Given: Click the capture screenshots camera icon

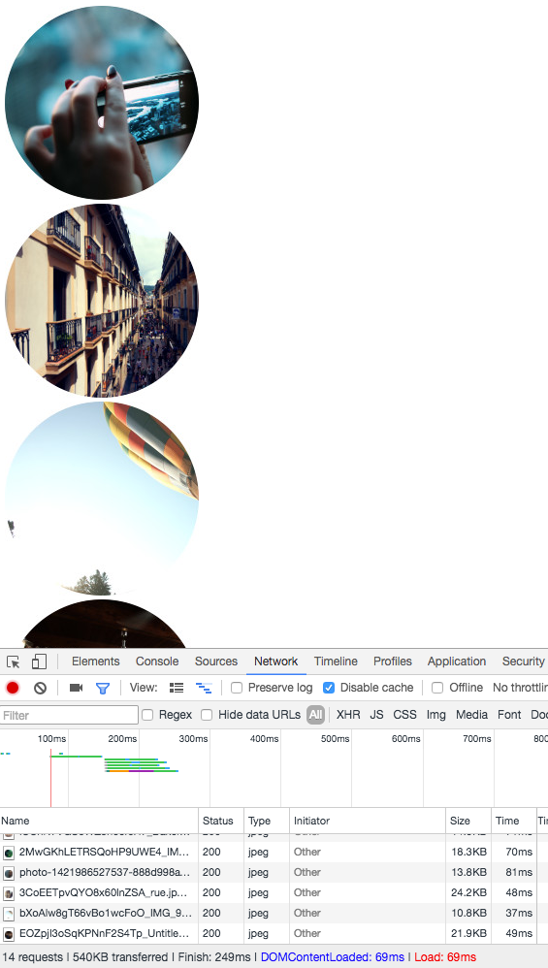Looking at the screenshot, I should [x=76, y=688].
